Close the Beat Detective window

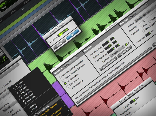[52, 70]
